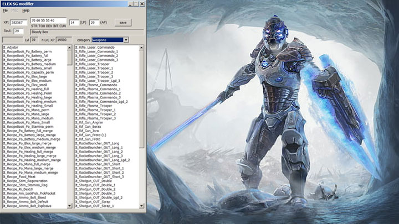The image size is (399, 224).
Task: Select It_Rif_Gun_Proto-(1)
Action: (x=90, y=135)
